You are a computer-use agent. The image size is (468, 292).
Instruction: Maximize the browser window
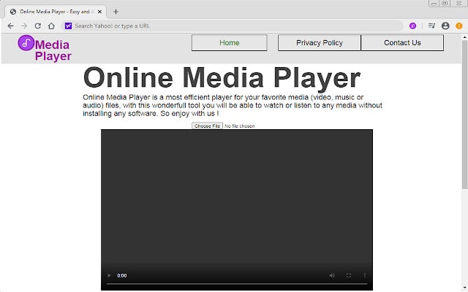pos(445,3)
